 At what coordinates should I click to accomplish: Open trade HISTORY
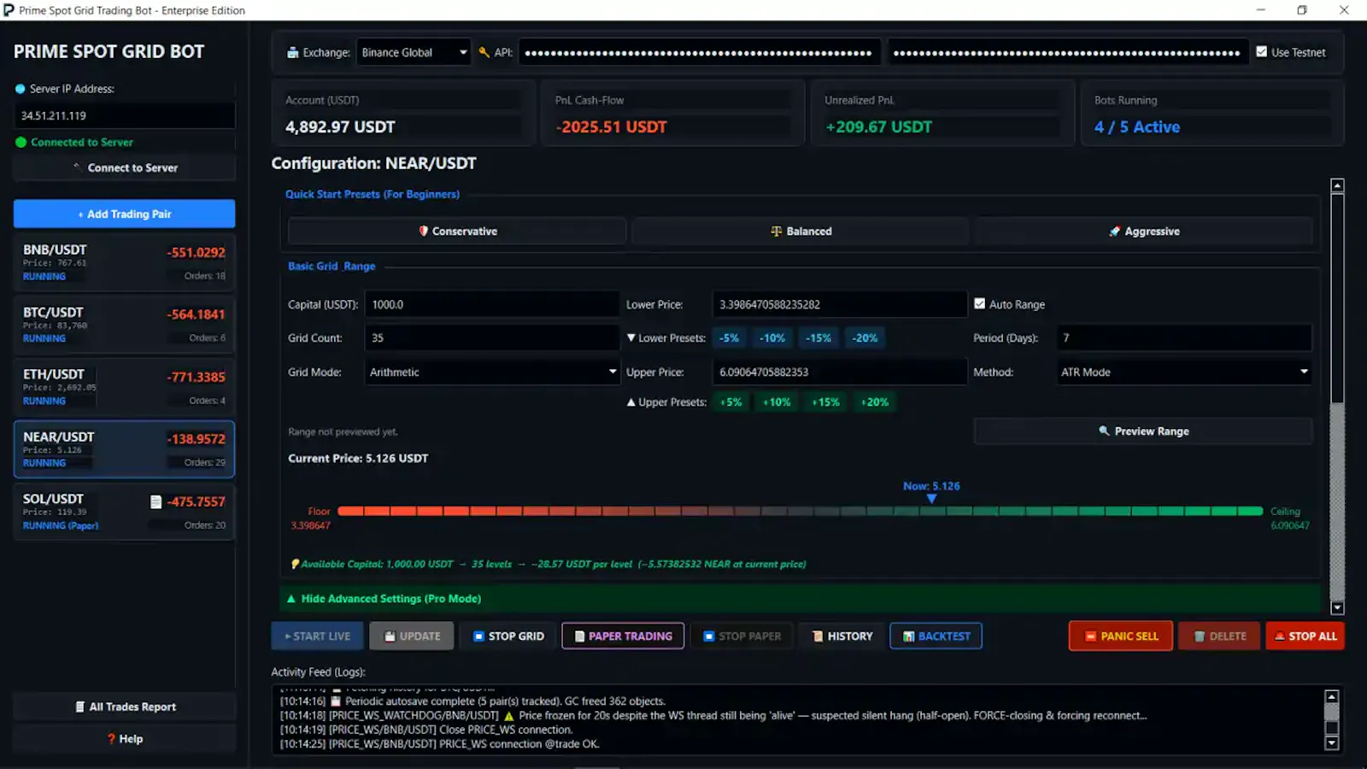(842, 636)
